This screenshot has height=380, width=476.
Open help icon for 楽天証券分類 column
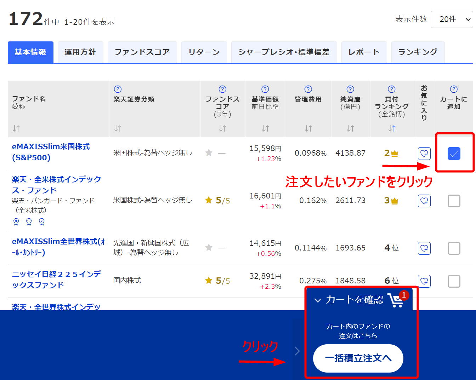click(118, 89)
